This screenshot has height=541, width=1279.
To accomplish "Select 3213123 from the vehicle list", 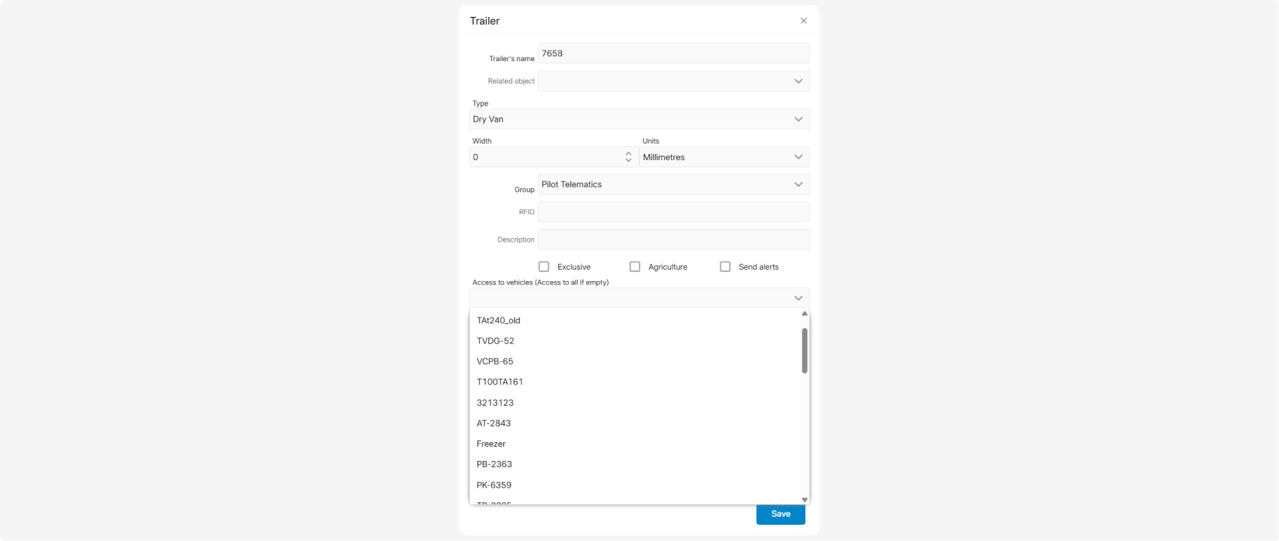I will pos(635,403).
